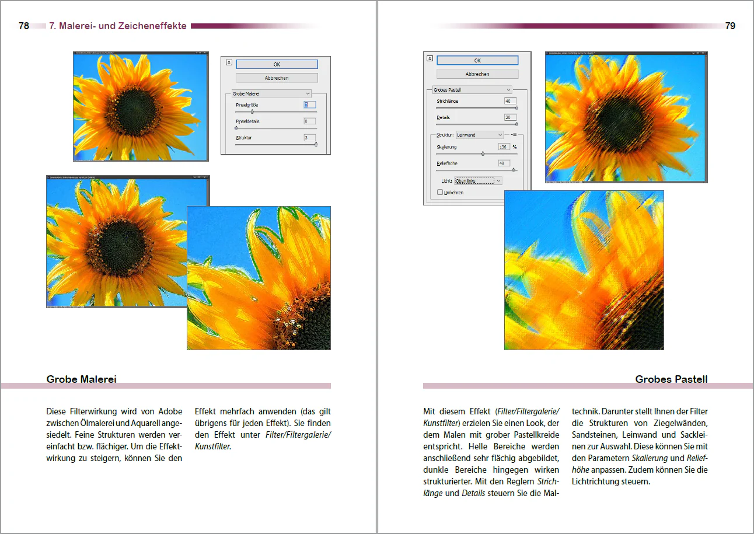This screenshot has height=534, width=754.
Task: Click the Reliefhöhe slider handle
Action: [514, 170]
